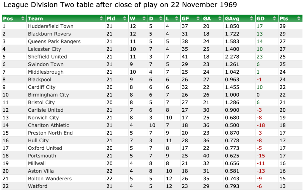The image size is (305, 191).
Task: Click sort arrows icon in L column
Action: (x=177, y=18)
